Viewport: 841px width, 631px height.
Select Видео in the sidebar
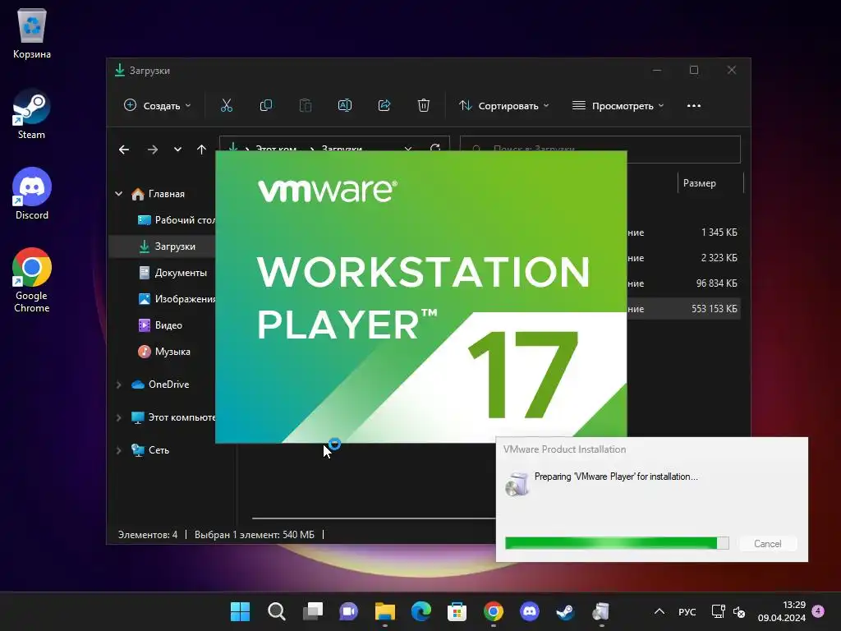[x=161, y=325]
